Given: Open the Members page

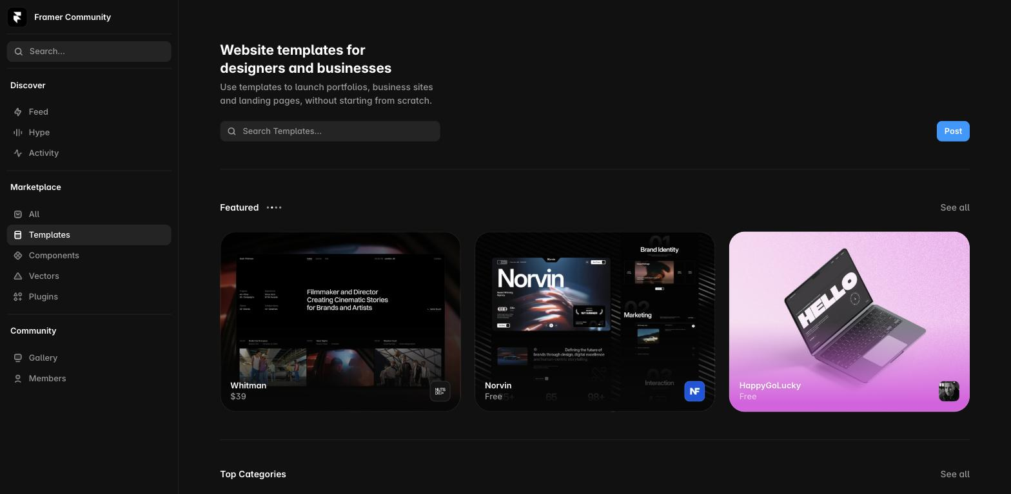Looking at the screenshot, I should click(x=89, y=379).
